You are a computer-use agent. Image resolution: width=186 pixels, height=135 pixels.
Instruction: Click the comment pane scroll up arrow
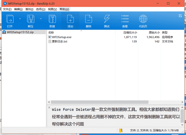click(x=182, y=107)
